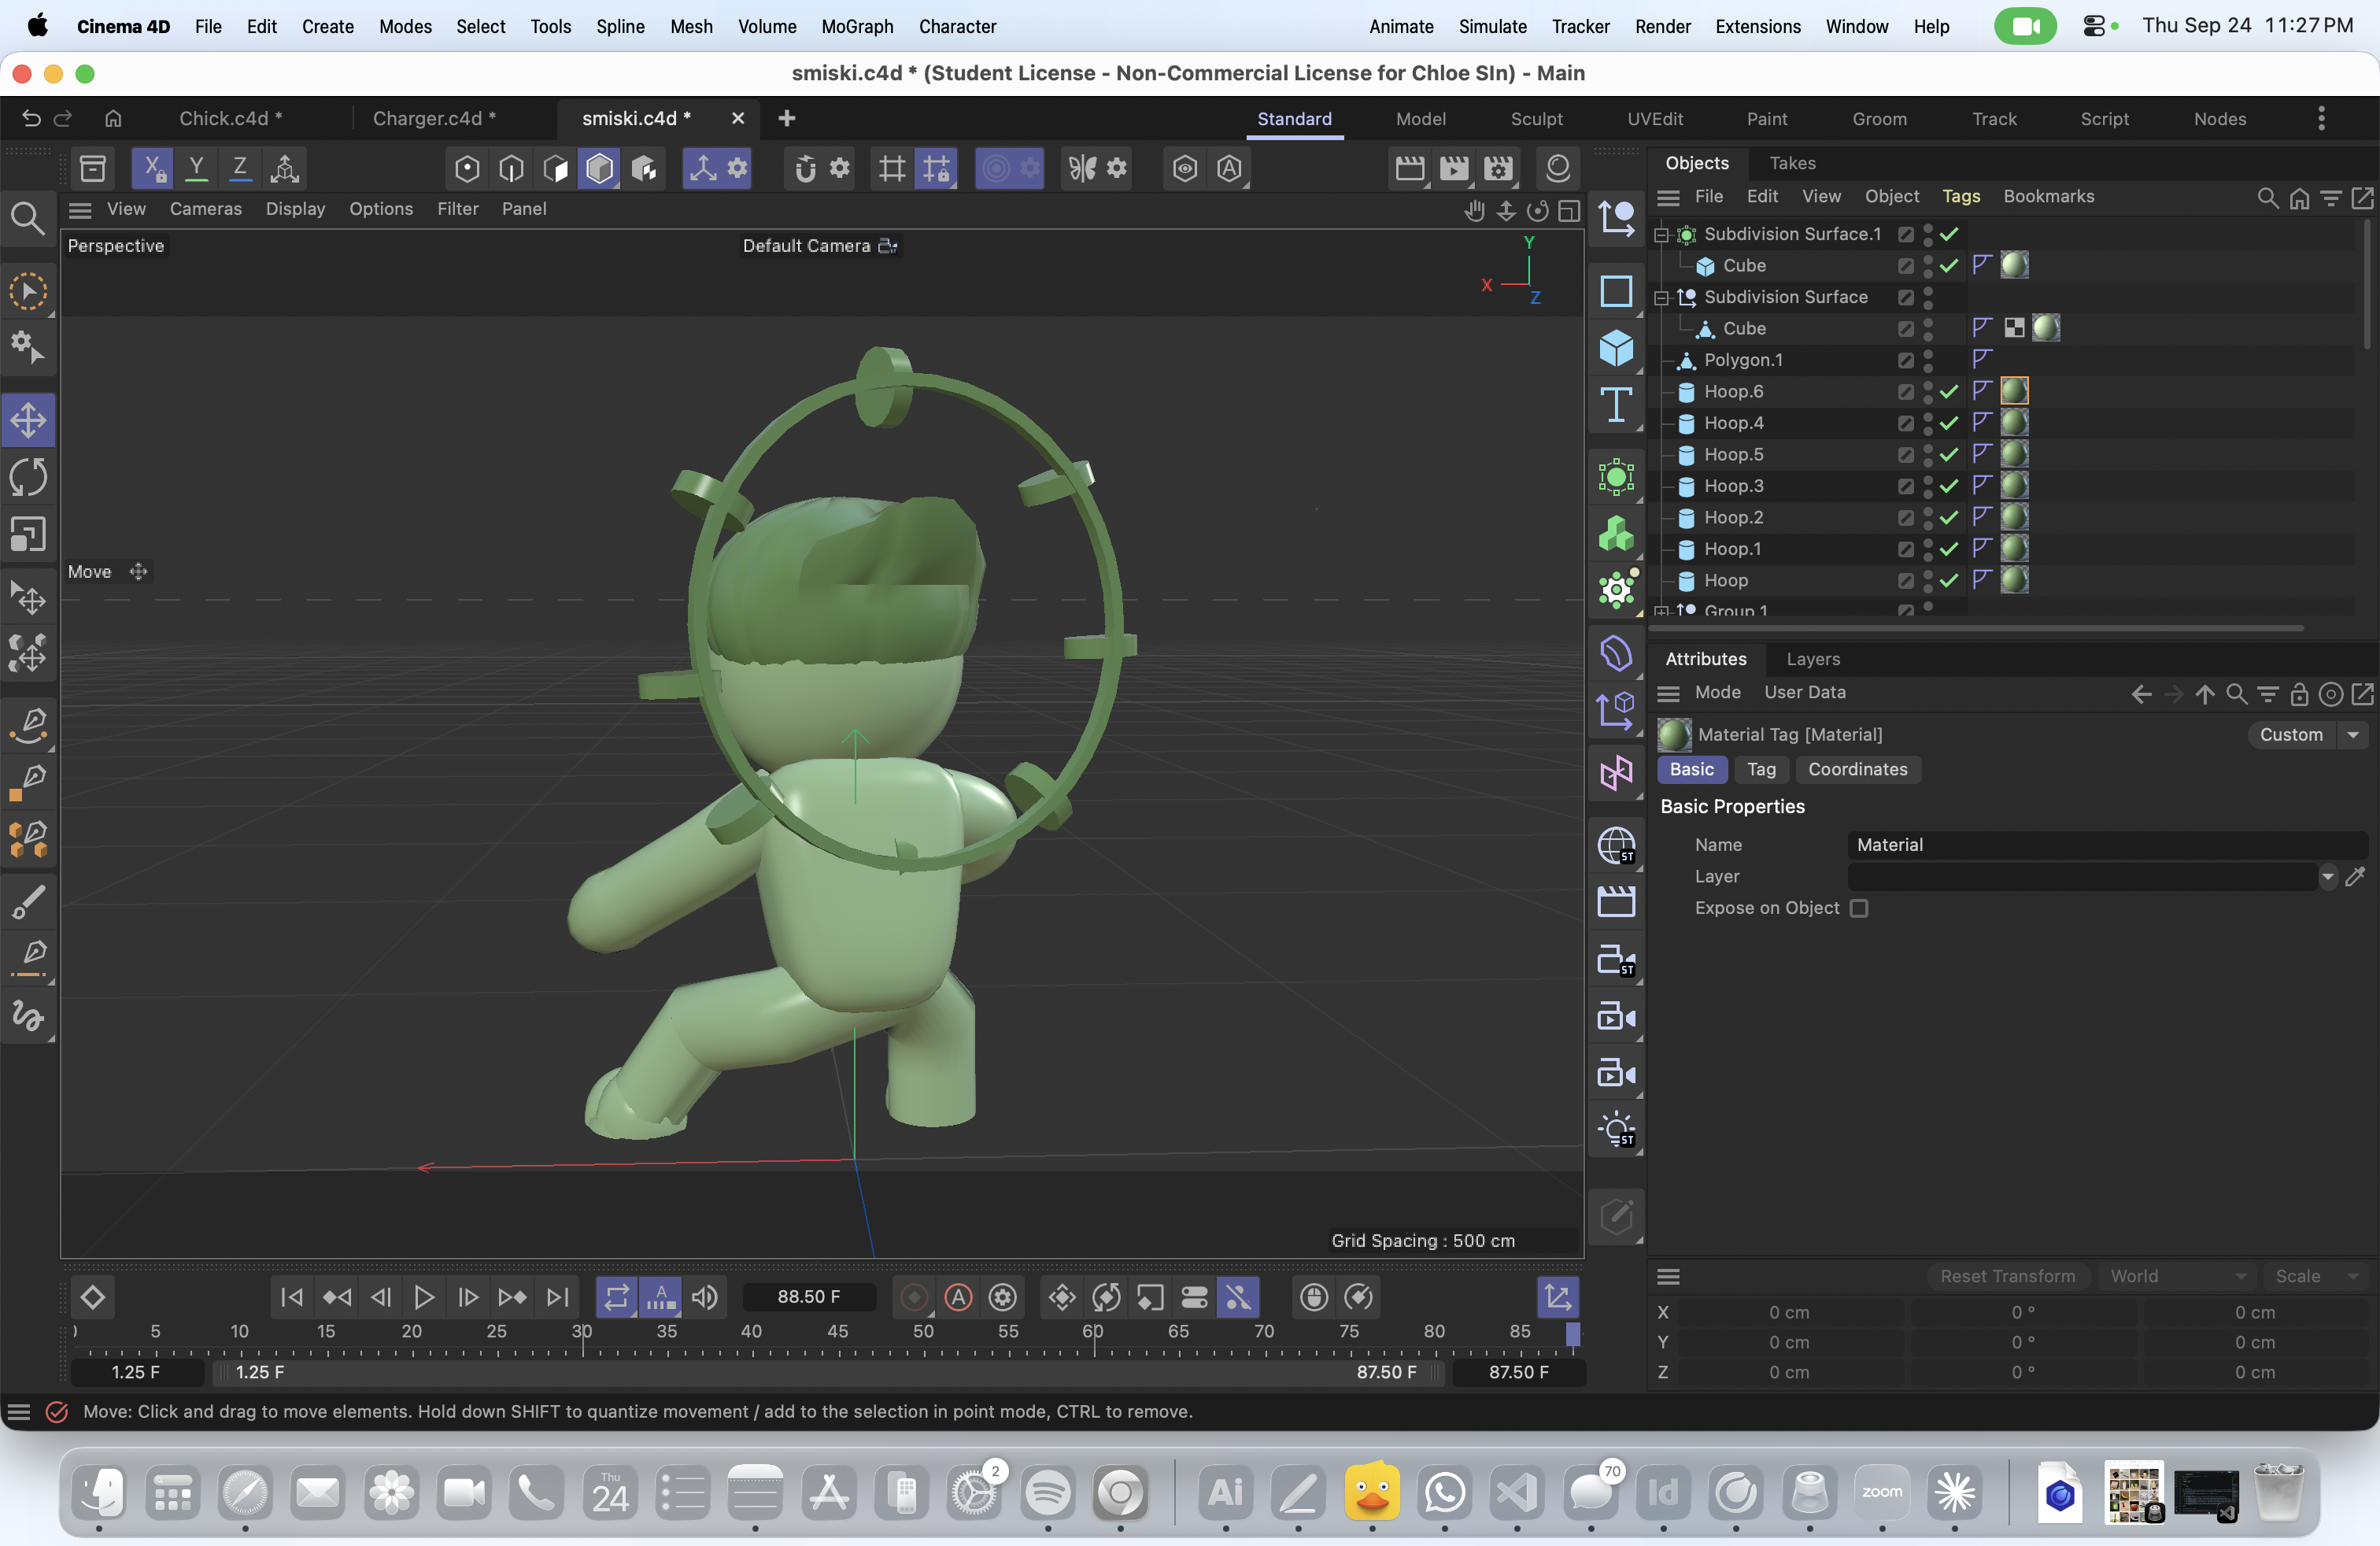Toggle timeline sound playback
The height and width of the screenshot is (1546, 2380).
(705, 1297)
